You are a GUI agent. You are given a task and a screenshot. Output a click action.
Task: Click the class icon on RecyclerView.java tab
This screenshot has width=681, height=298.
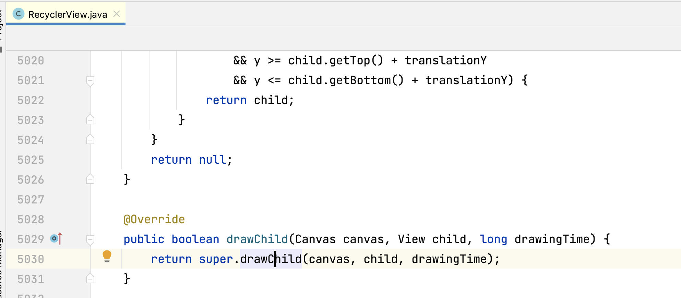pos(19,14)
